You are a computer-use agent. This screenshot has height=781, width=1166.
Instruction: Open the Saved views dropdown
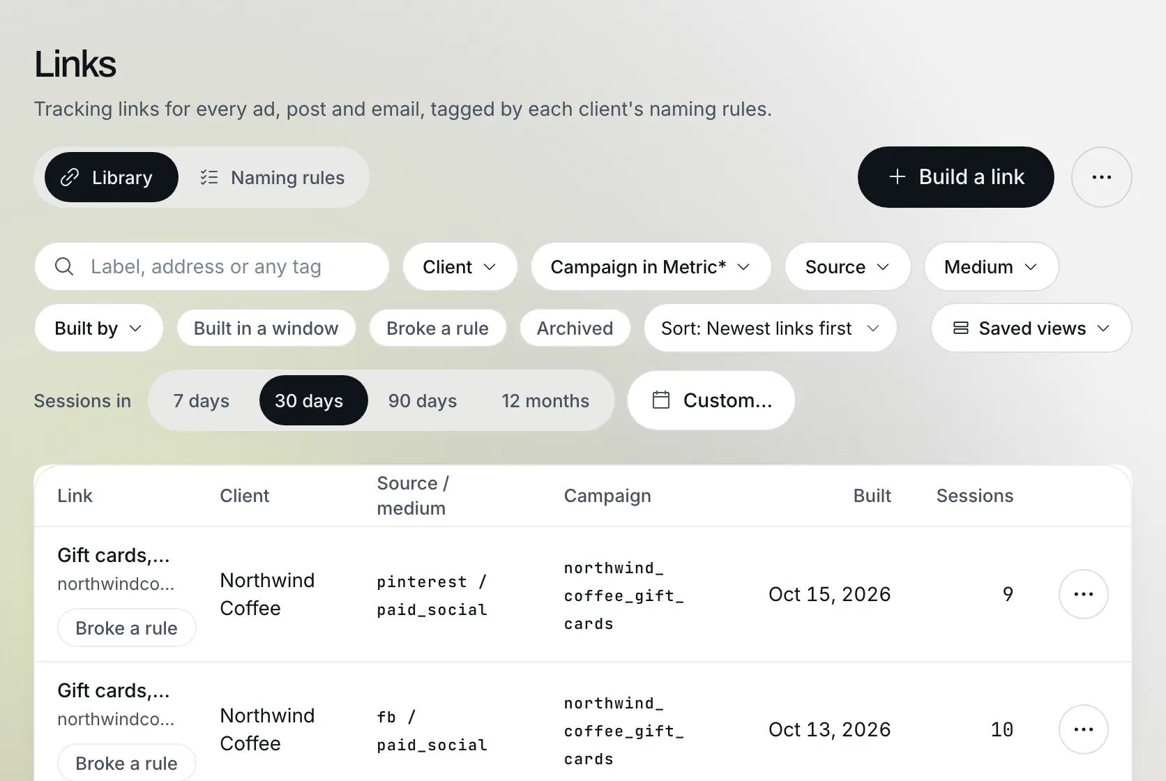click(1031, 328)
